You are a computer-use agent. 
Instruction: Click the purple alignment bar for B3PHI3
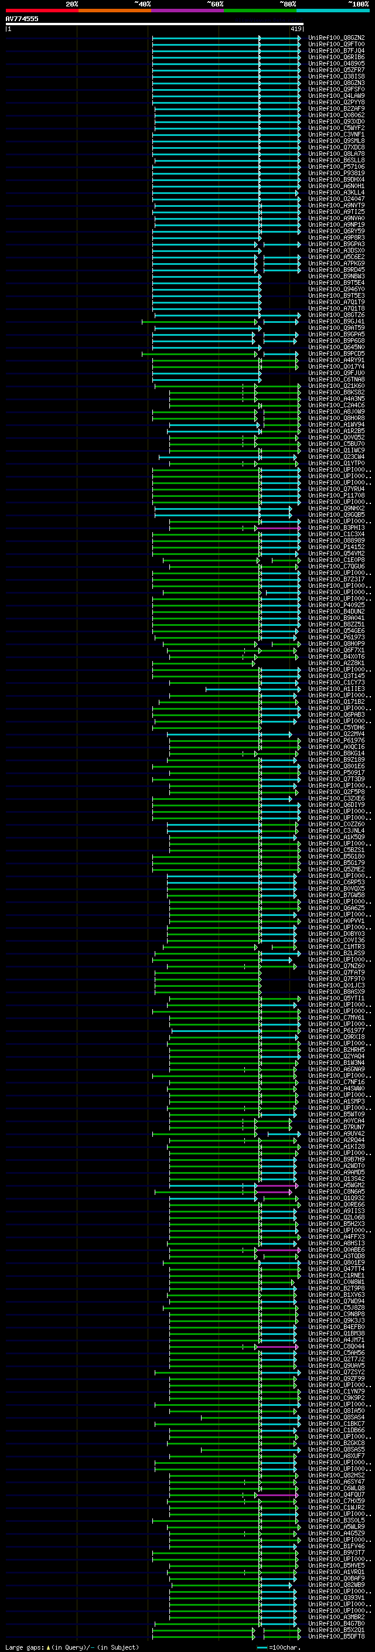[x=279, y=528]
